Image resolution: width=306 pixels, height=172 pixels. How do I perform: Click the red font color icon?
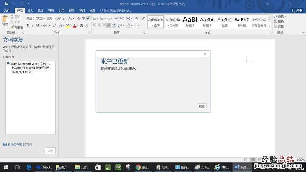pyautogui.click(x=75, y=25)
